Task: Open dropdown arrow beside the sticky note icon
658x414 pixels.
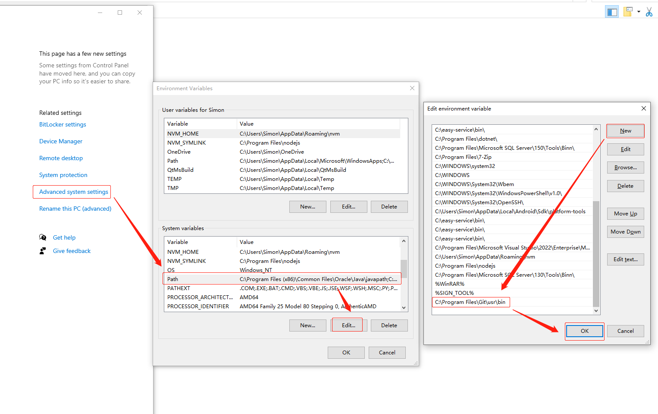Action: (x=639, y=12)
